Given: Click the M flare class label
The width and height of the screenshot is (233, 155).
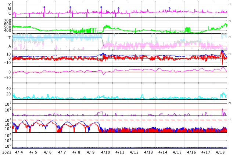Looking at the screenshot, I should point(9,9).
